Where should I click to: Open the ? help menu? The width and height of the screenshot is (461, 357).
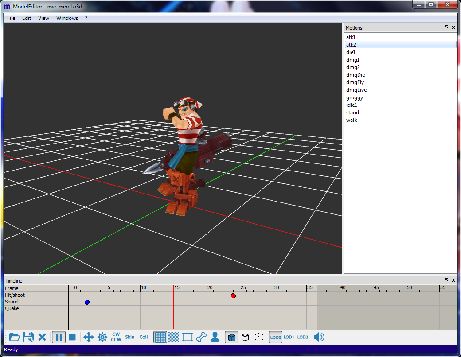[x=86, y=18]
